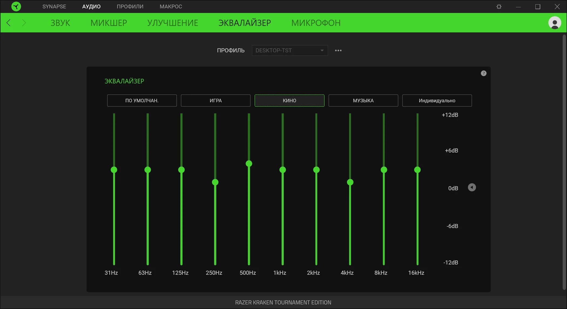The image size is (567, 309).
Task: Click the Razer logo icon
Action: tap(16, 6)
